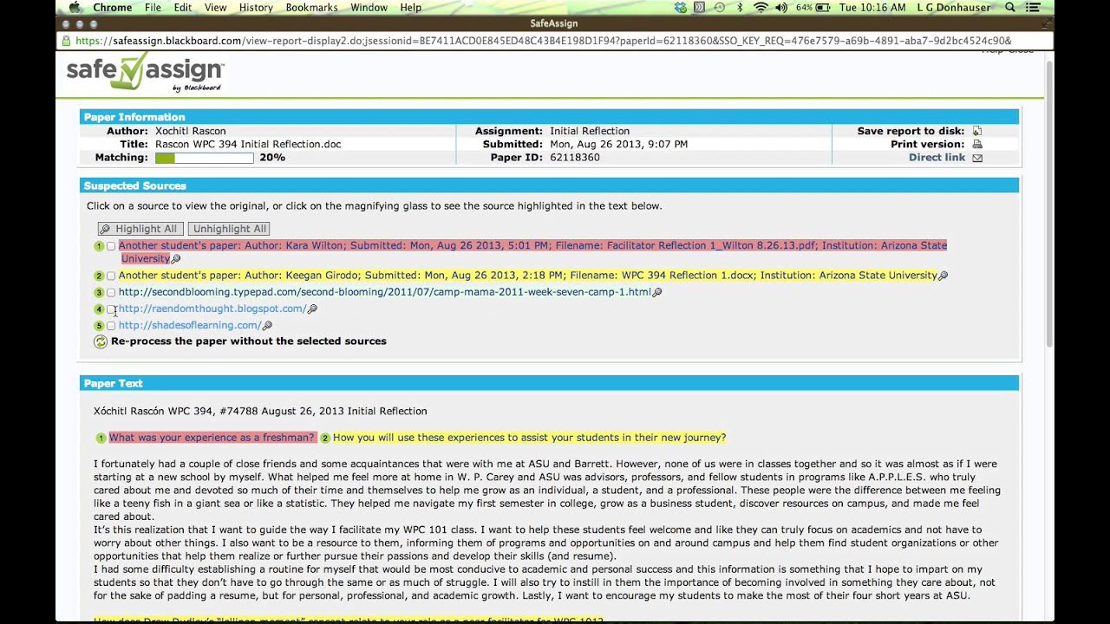Click magnifying glass for Keegan Girodo source
The height and width of the screenshot is (624, 1110).
click(x=943, y=276)
